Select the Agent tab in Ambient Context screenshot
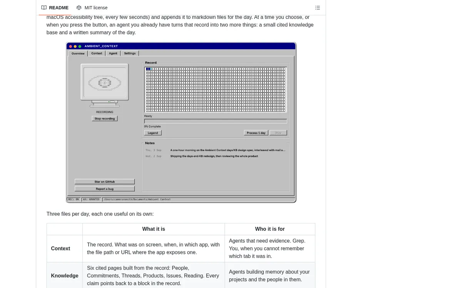Viewport: 462px width, 288px height. click(113, 53)
